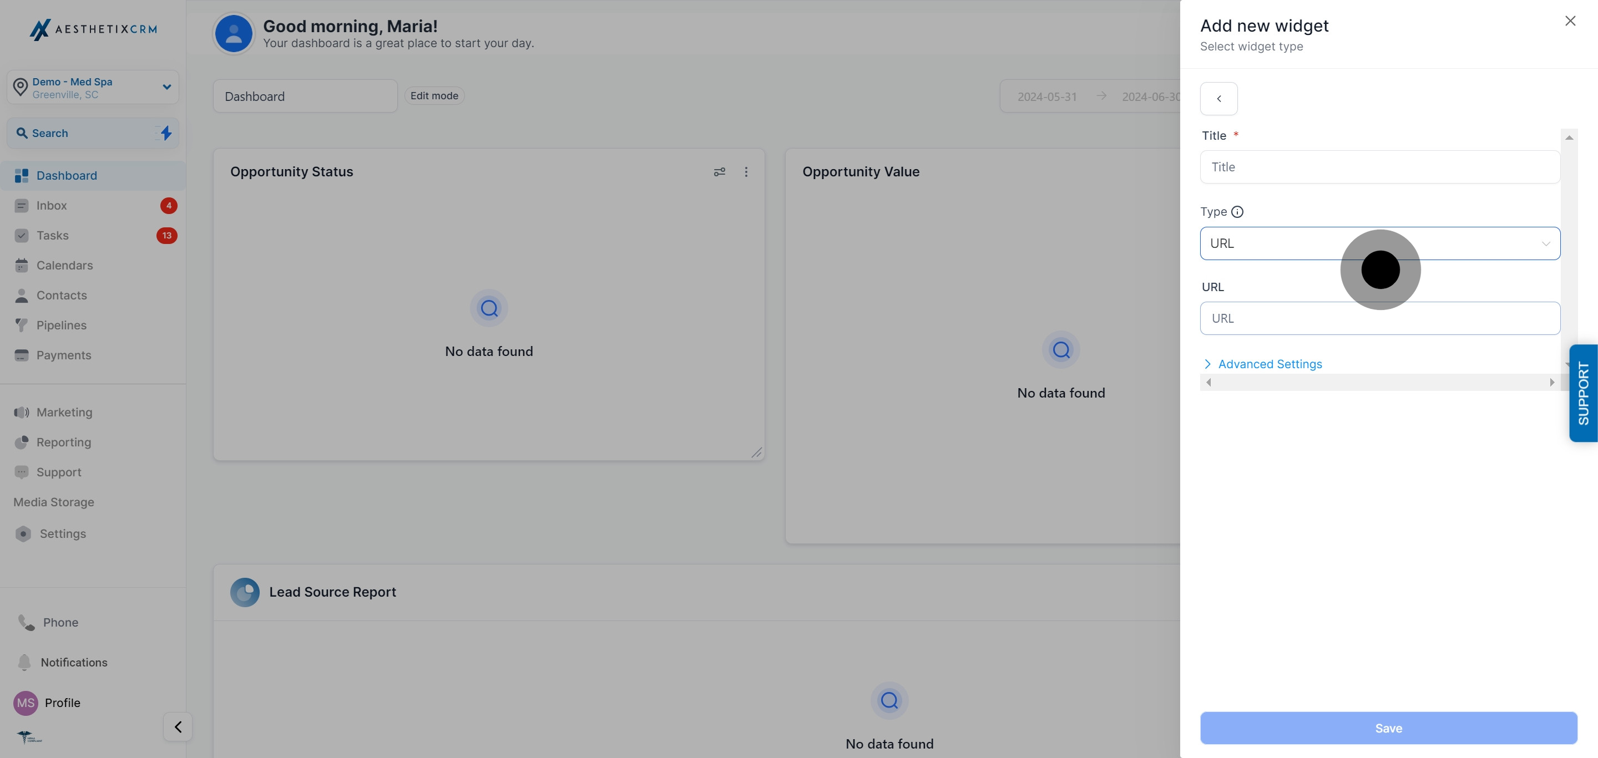Click the Lead Source Report pie icon
The image size is (1598, 758).
[x=245, y=592]
